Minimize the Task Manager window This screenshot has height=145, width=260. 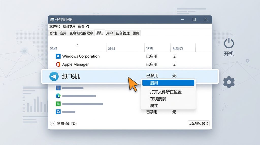click(x=183, y=20)
